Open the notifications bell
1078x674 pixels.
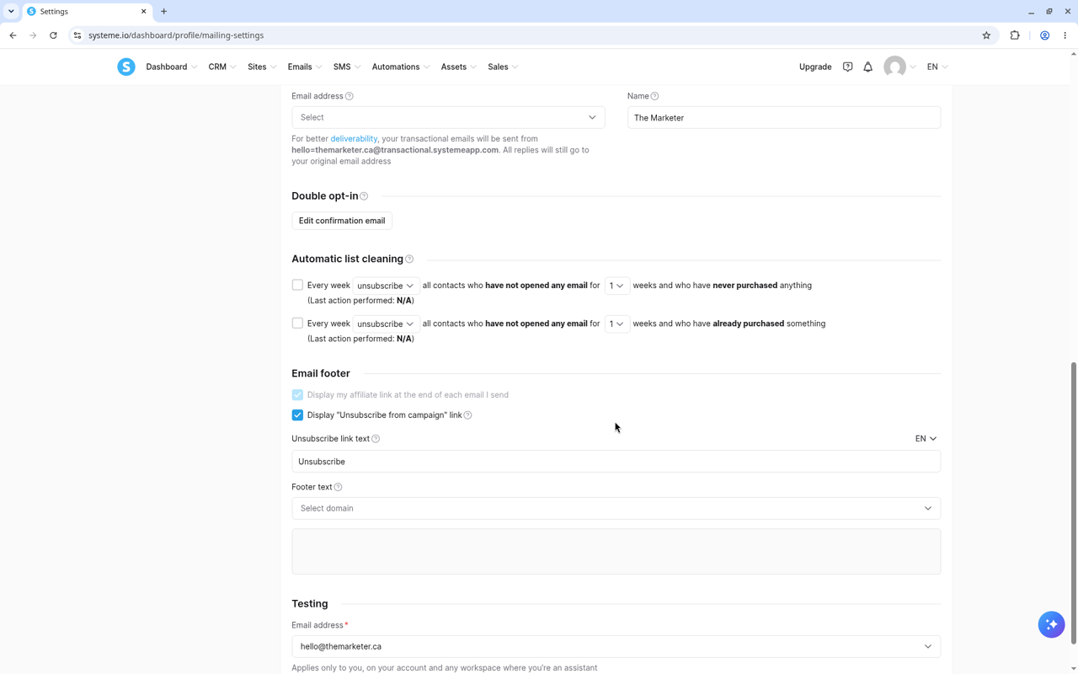[x=867, y=67]
